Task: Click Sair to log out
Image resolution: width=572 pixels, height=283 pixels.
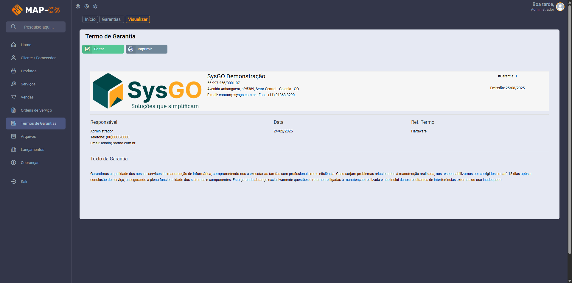Action: point(36,182)
